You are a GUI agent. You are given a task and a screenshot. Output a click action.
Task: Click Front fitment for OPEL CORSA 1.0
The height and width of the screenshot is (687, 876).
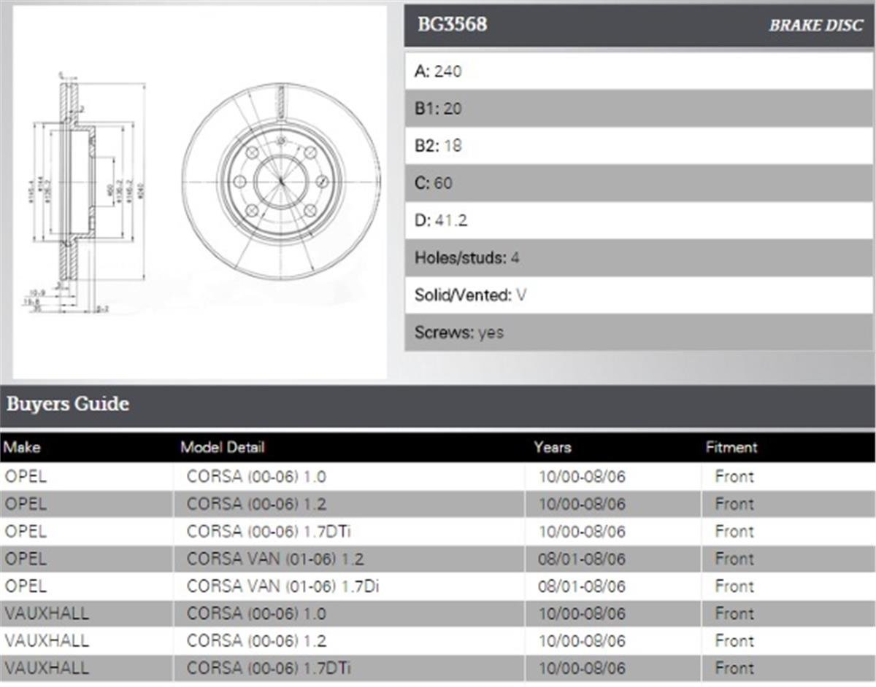click(734, 477)
